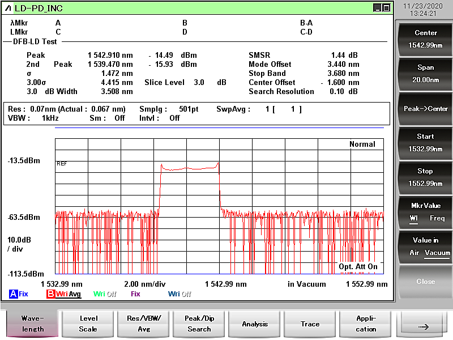Screen dimensions: 453x340
Task: Click the blue A trace indicator
Action: [13, 294]
